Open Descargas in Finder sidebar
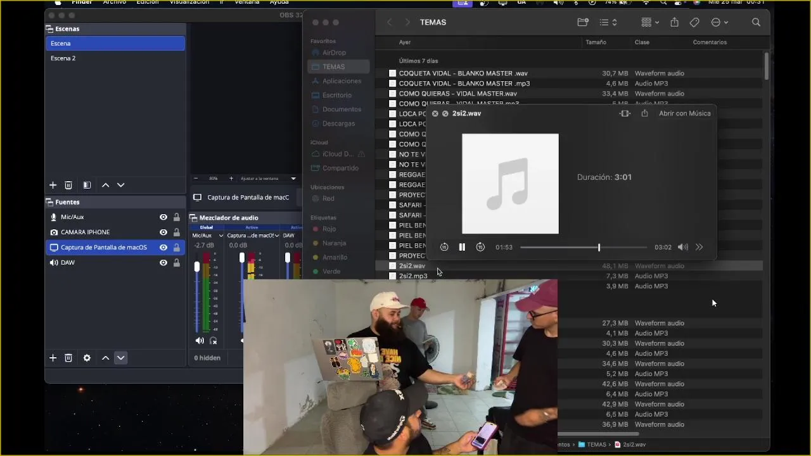 [x=339, y=123]
